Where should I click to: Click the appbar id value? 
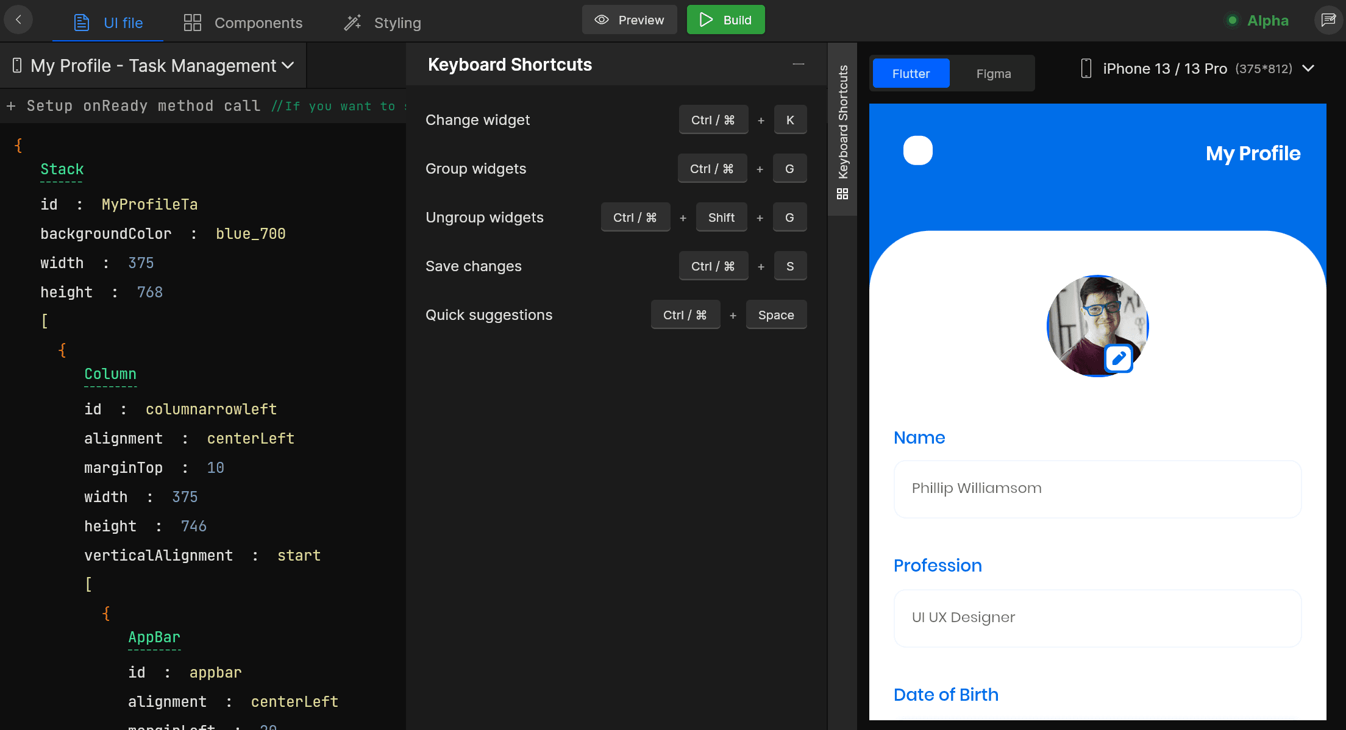point(215,672)
